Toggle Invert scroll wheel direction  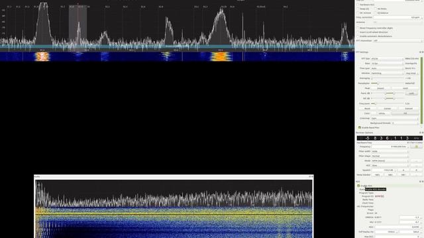(358, 32)
